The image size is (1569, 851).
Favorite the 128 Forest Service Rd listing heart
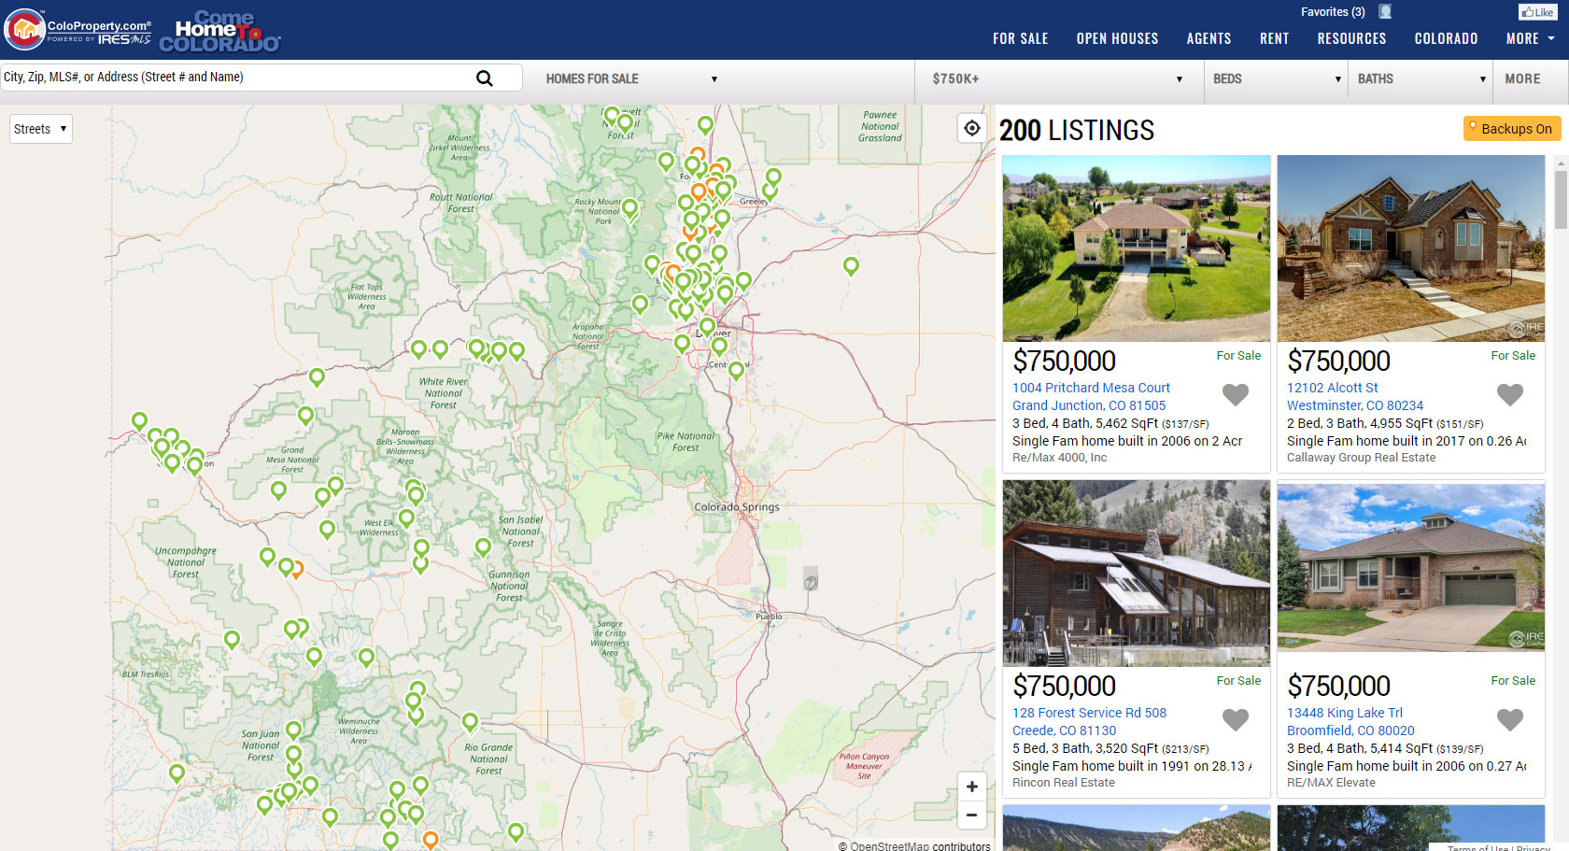click(1235, 720)
